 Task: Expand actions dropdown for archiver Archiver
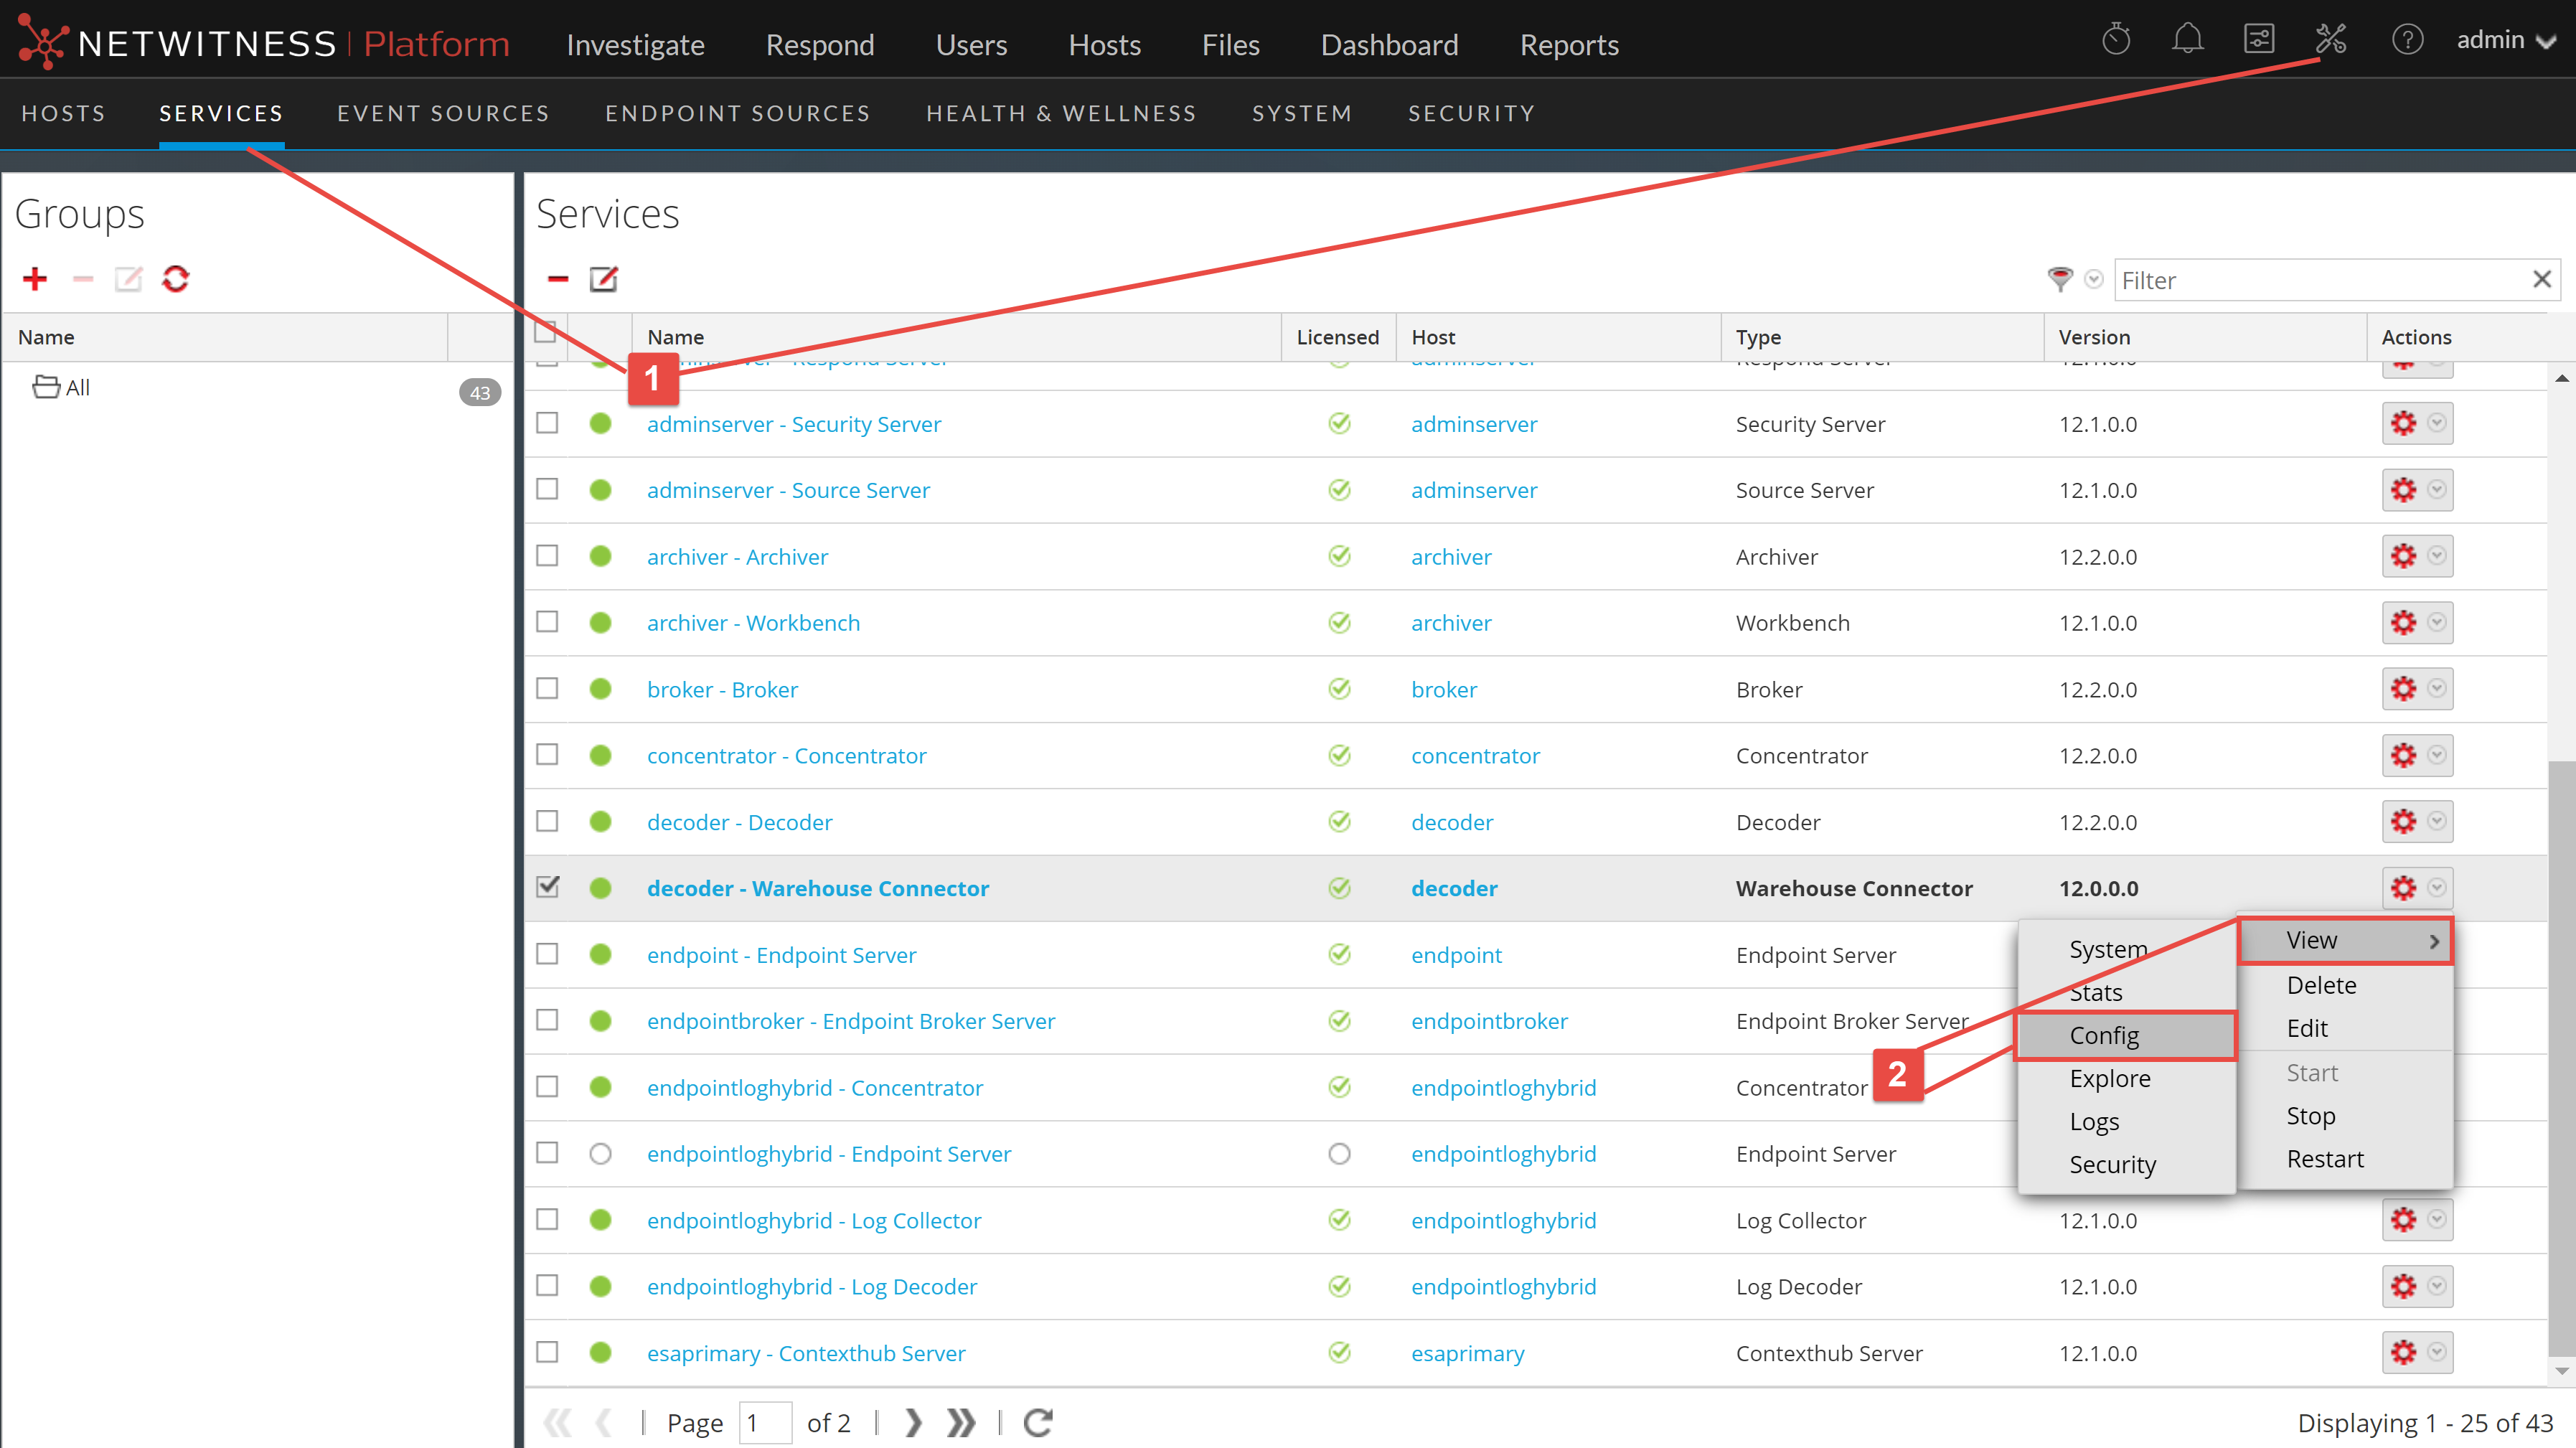pos(2437,556)
